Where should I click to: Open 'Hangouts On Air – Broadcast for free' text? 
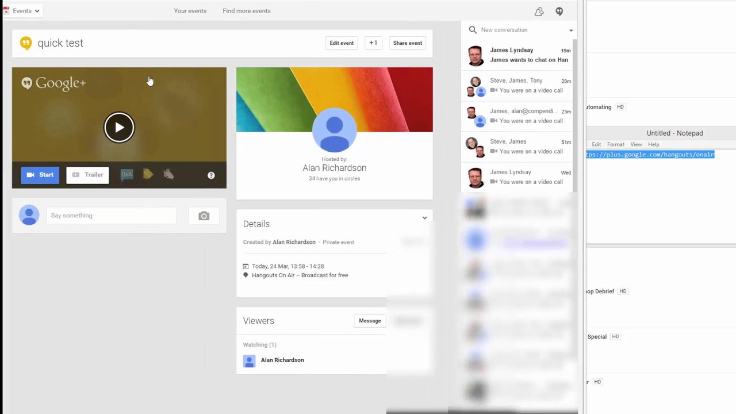tap(300, 275)
